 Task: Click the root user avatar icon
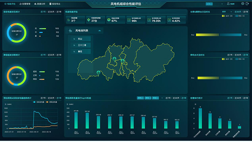(228, 4)
